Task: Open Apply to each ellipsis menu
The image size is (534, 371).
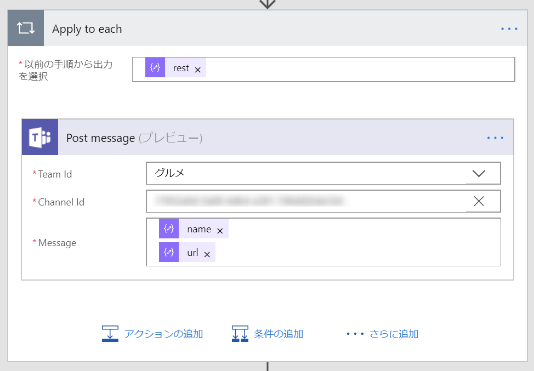Action: [509, 29]
